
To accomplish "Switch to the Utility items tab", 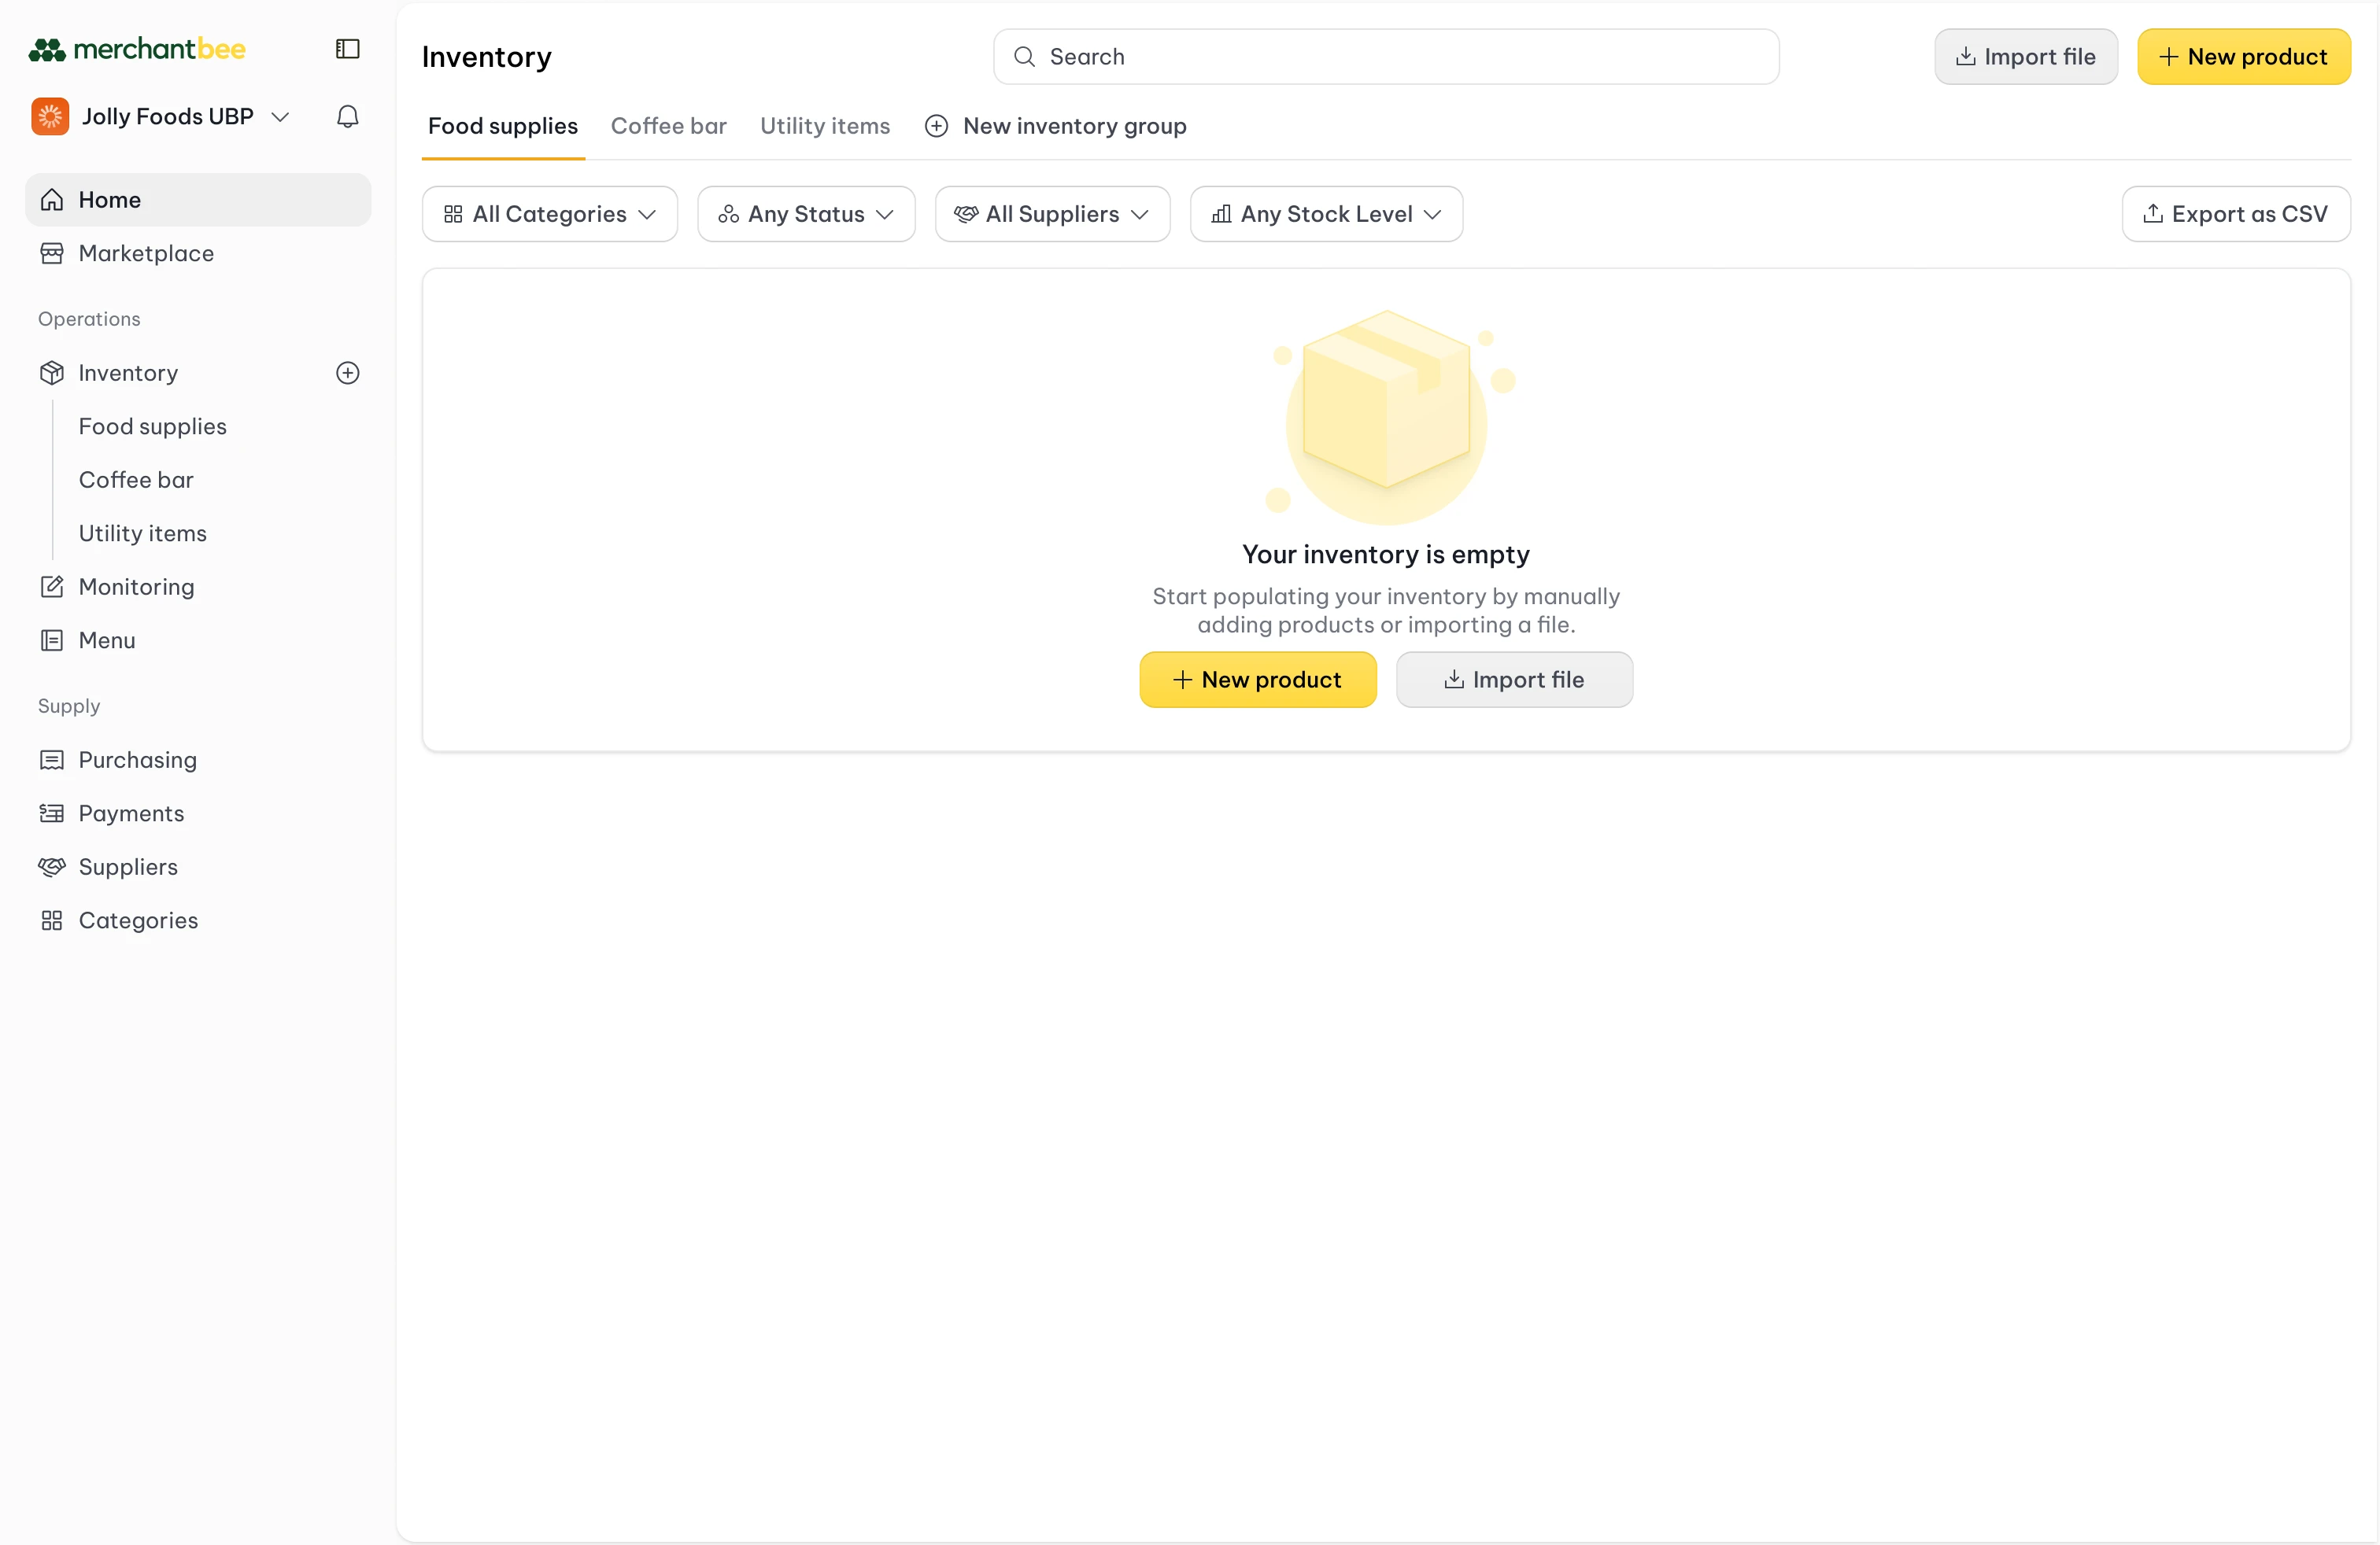I will click(825, 126).
